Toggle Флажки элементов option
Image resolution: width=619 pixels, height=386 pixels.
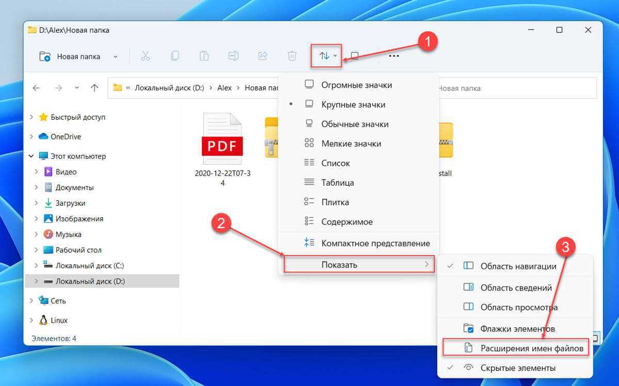point(515,328)
